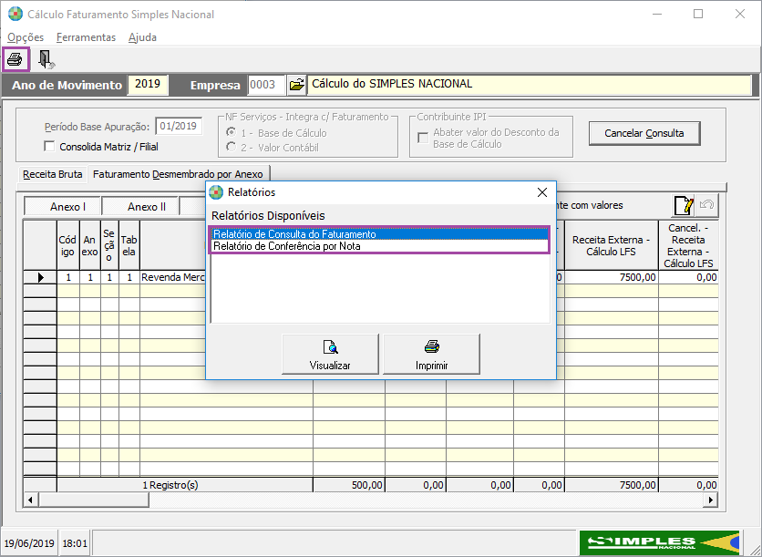The width and height of the screenshot is (762, 557).
Task: Click the Tabela column header
Action: tap(129, 245)
